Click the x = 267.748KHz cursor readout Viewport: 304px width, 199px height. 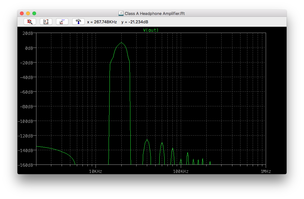tap(102, 22)
